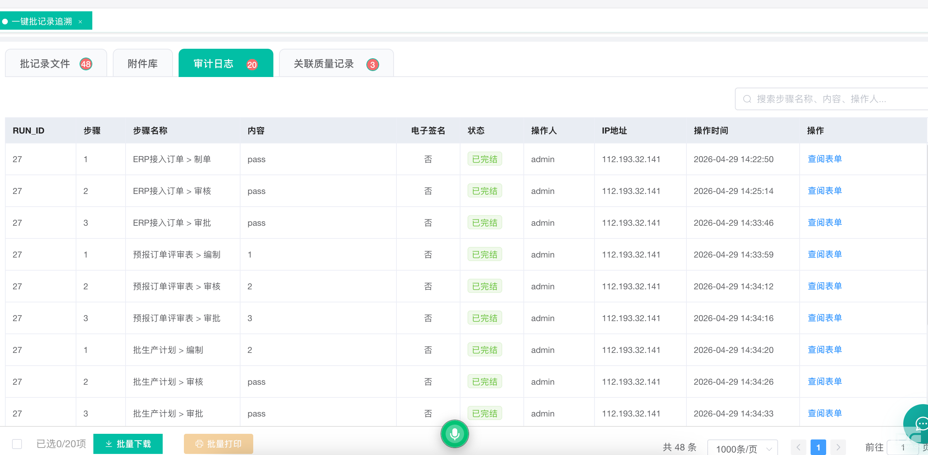Go to next page arrow
928x455 pixels.
pyautogui.click(x=838, y=447)
